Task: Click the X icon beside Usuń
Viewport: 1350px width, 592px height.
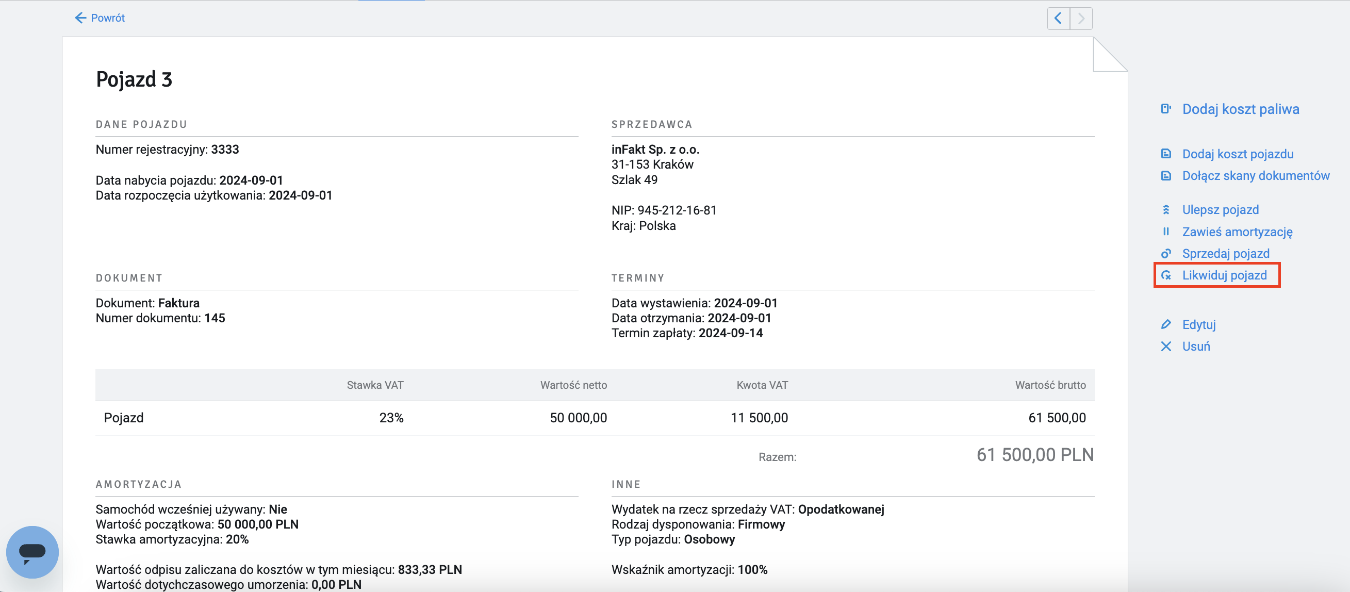Action: (1165, 347)
